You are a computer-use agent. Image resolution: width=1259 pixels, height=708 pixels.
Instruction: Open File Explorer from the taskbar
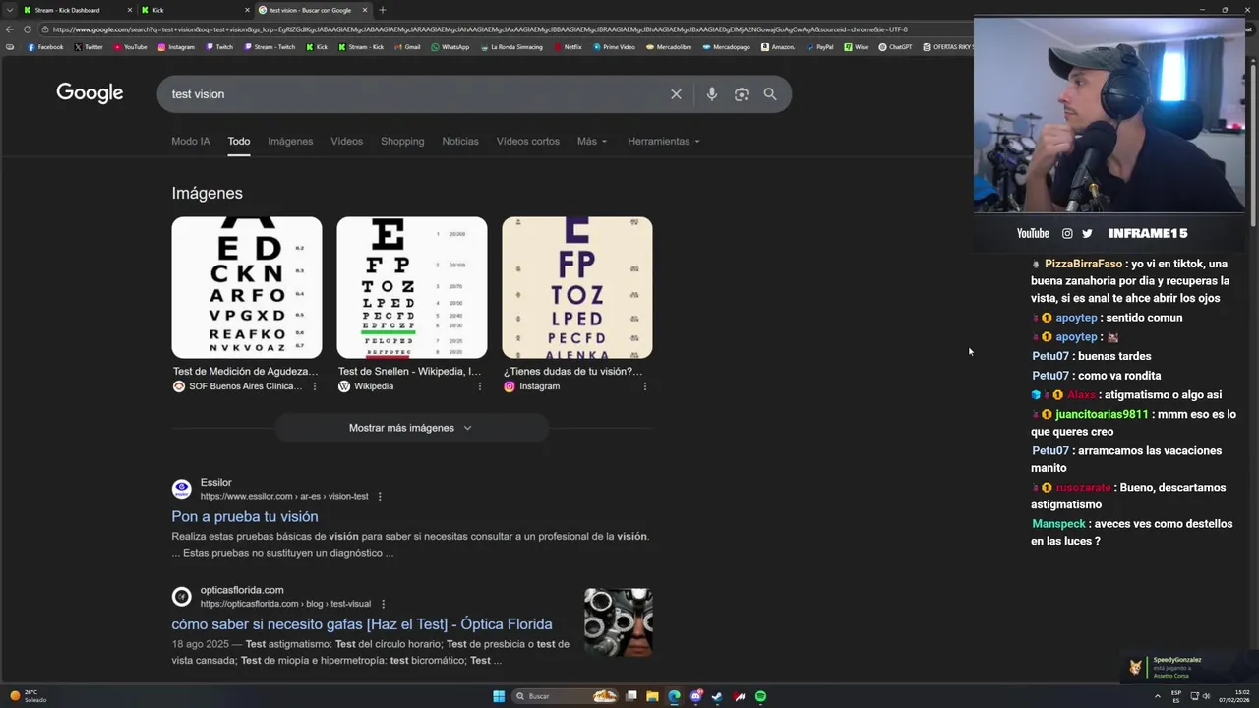pos(652,696)
